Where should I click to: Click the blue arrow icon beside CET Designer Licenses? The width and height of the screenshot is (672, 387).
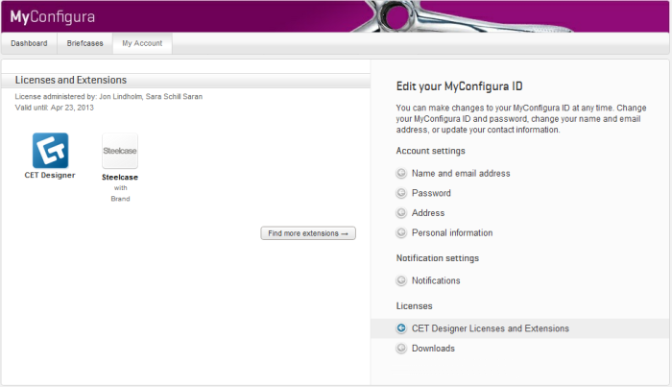point(401,328)
